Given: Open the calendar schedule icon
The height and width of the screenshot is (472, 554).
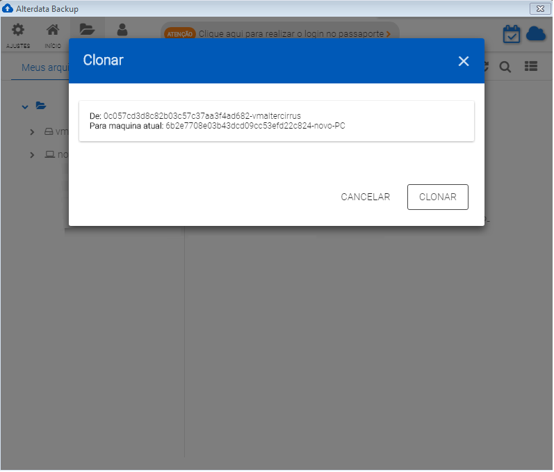Looking at the screenshot, I should tap(511, 34).
